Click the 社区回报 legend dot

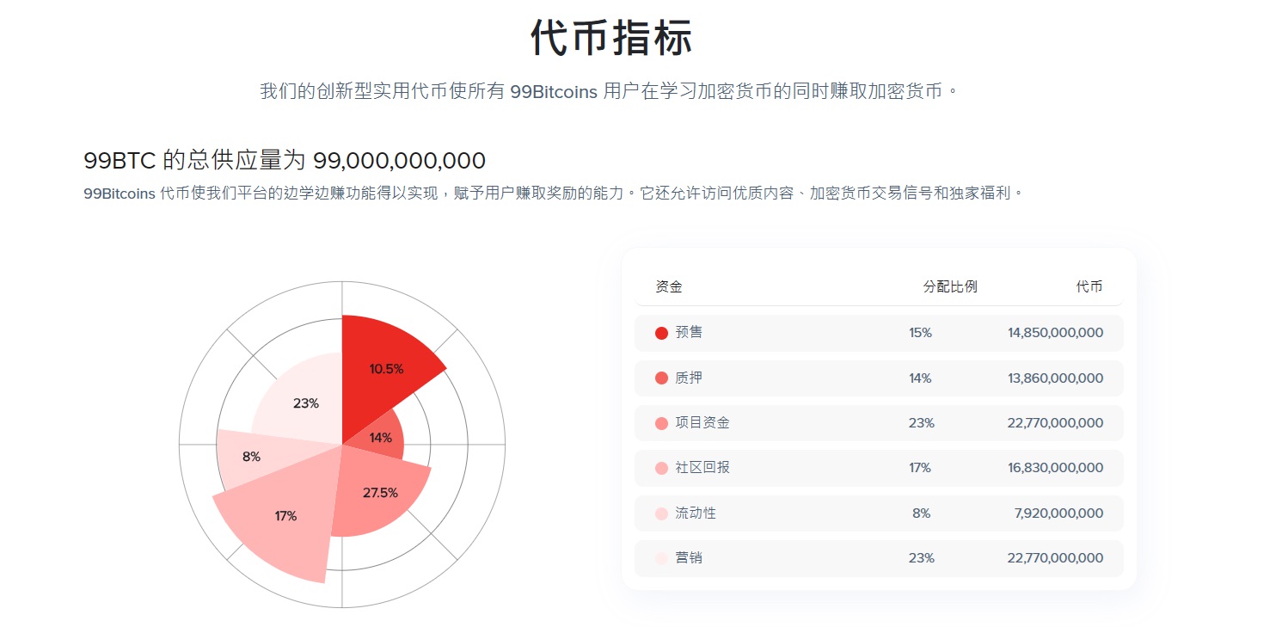click(661, 468)
